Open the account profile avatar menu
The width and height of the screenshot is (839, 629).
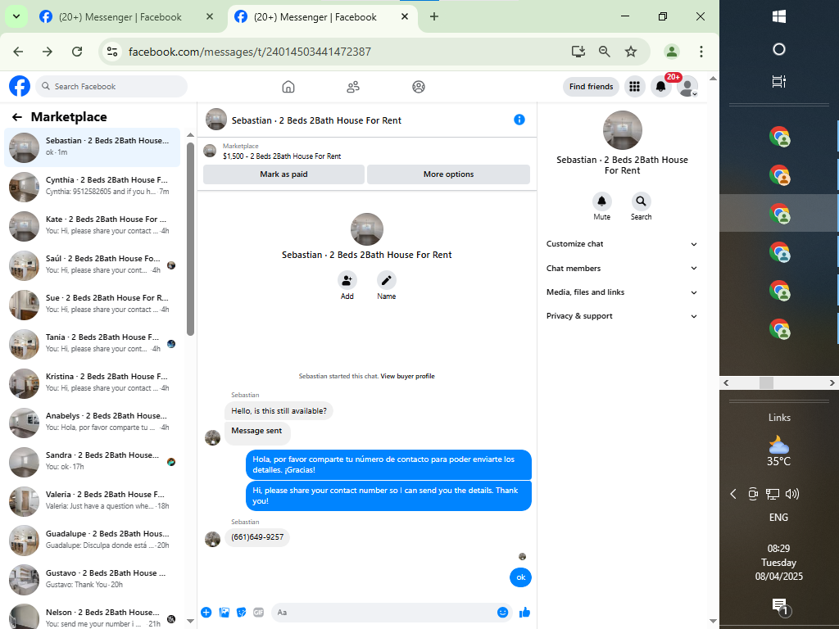click(x=687, y=87)
